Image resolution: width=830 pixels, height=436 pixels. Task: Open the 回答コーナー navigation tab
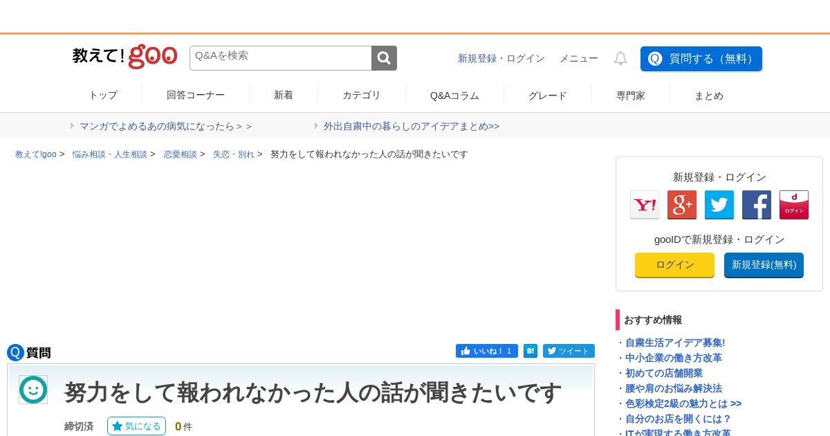[196, 96]
